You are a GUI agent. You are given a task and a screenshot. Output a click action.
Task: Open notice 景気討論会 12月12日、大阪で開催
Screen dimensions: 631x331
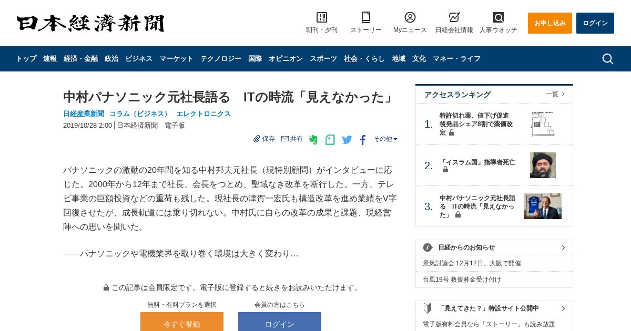472,263
